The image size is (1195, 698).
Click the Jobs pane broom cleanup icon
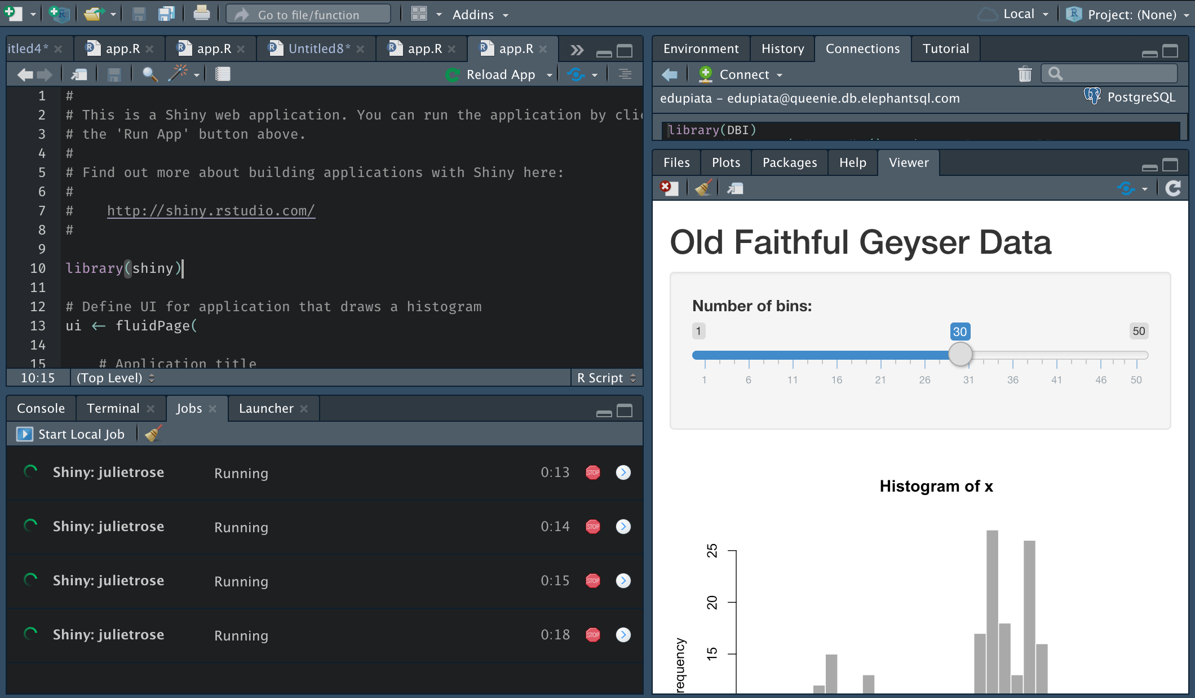pos(153,434)
